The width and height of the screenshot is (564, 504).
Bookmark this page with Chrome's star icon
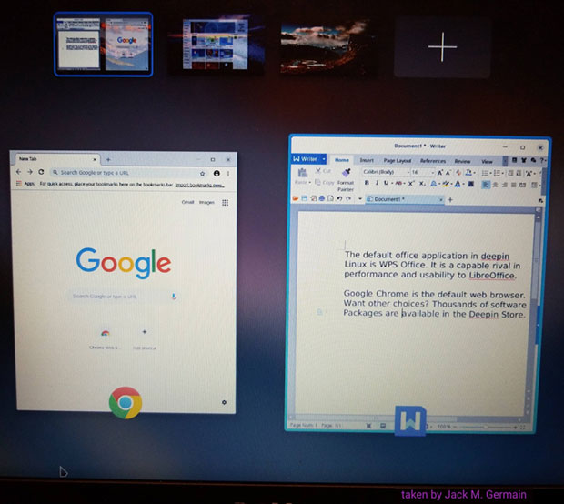coord(203,174)
